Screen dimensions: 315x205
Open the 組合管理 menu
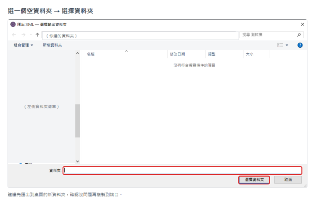pyautogui.click(x=23, y=45)
